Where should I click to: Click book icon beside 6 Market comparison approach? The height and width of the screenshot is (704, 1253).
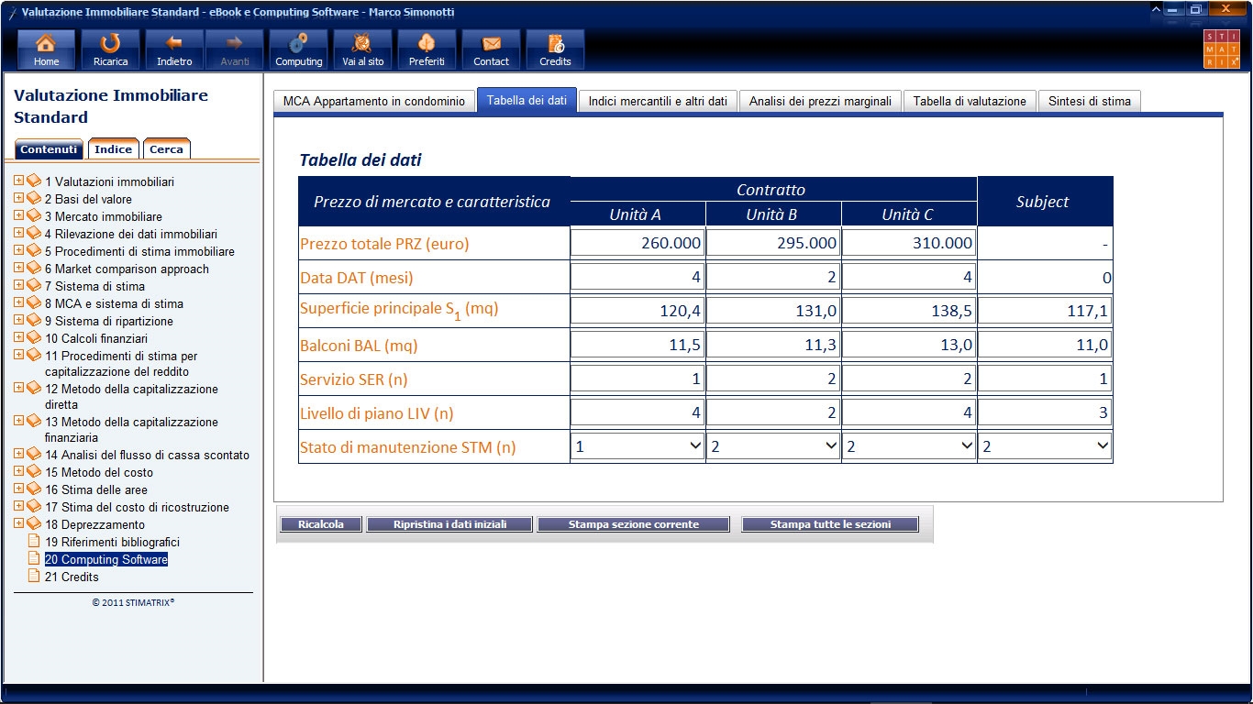click(34, 269)
